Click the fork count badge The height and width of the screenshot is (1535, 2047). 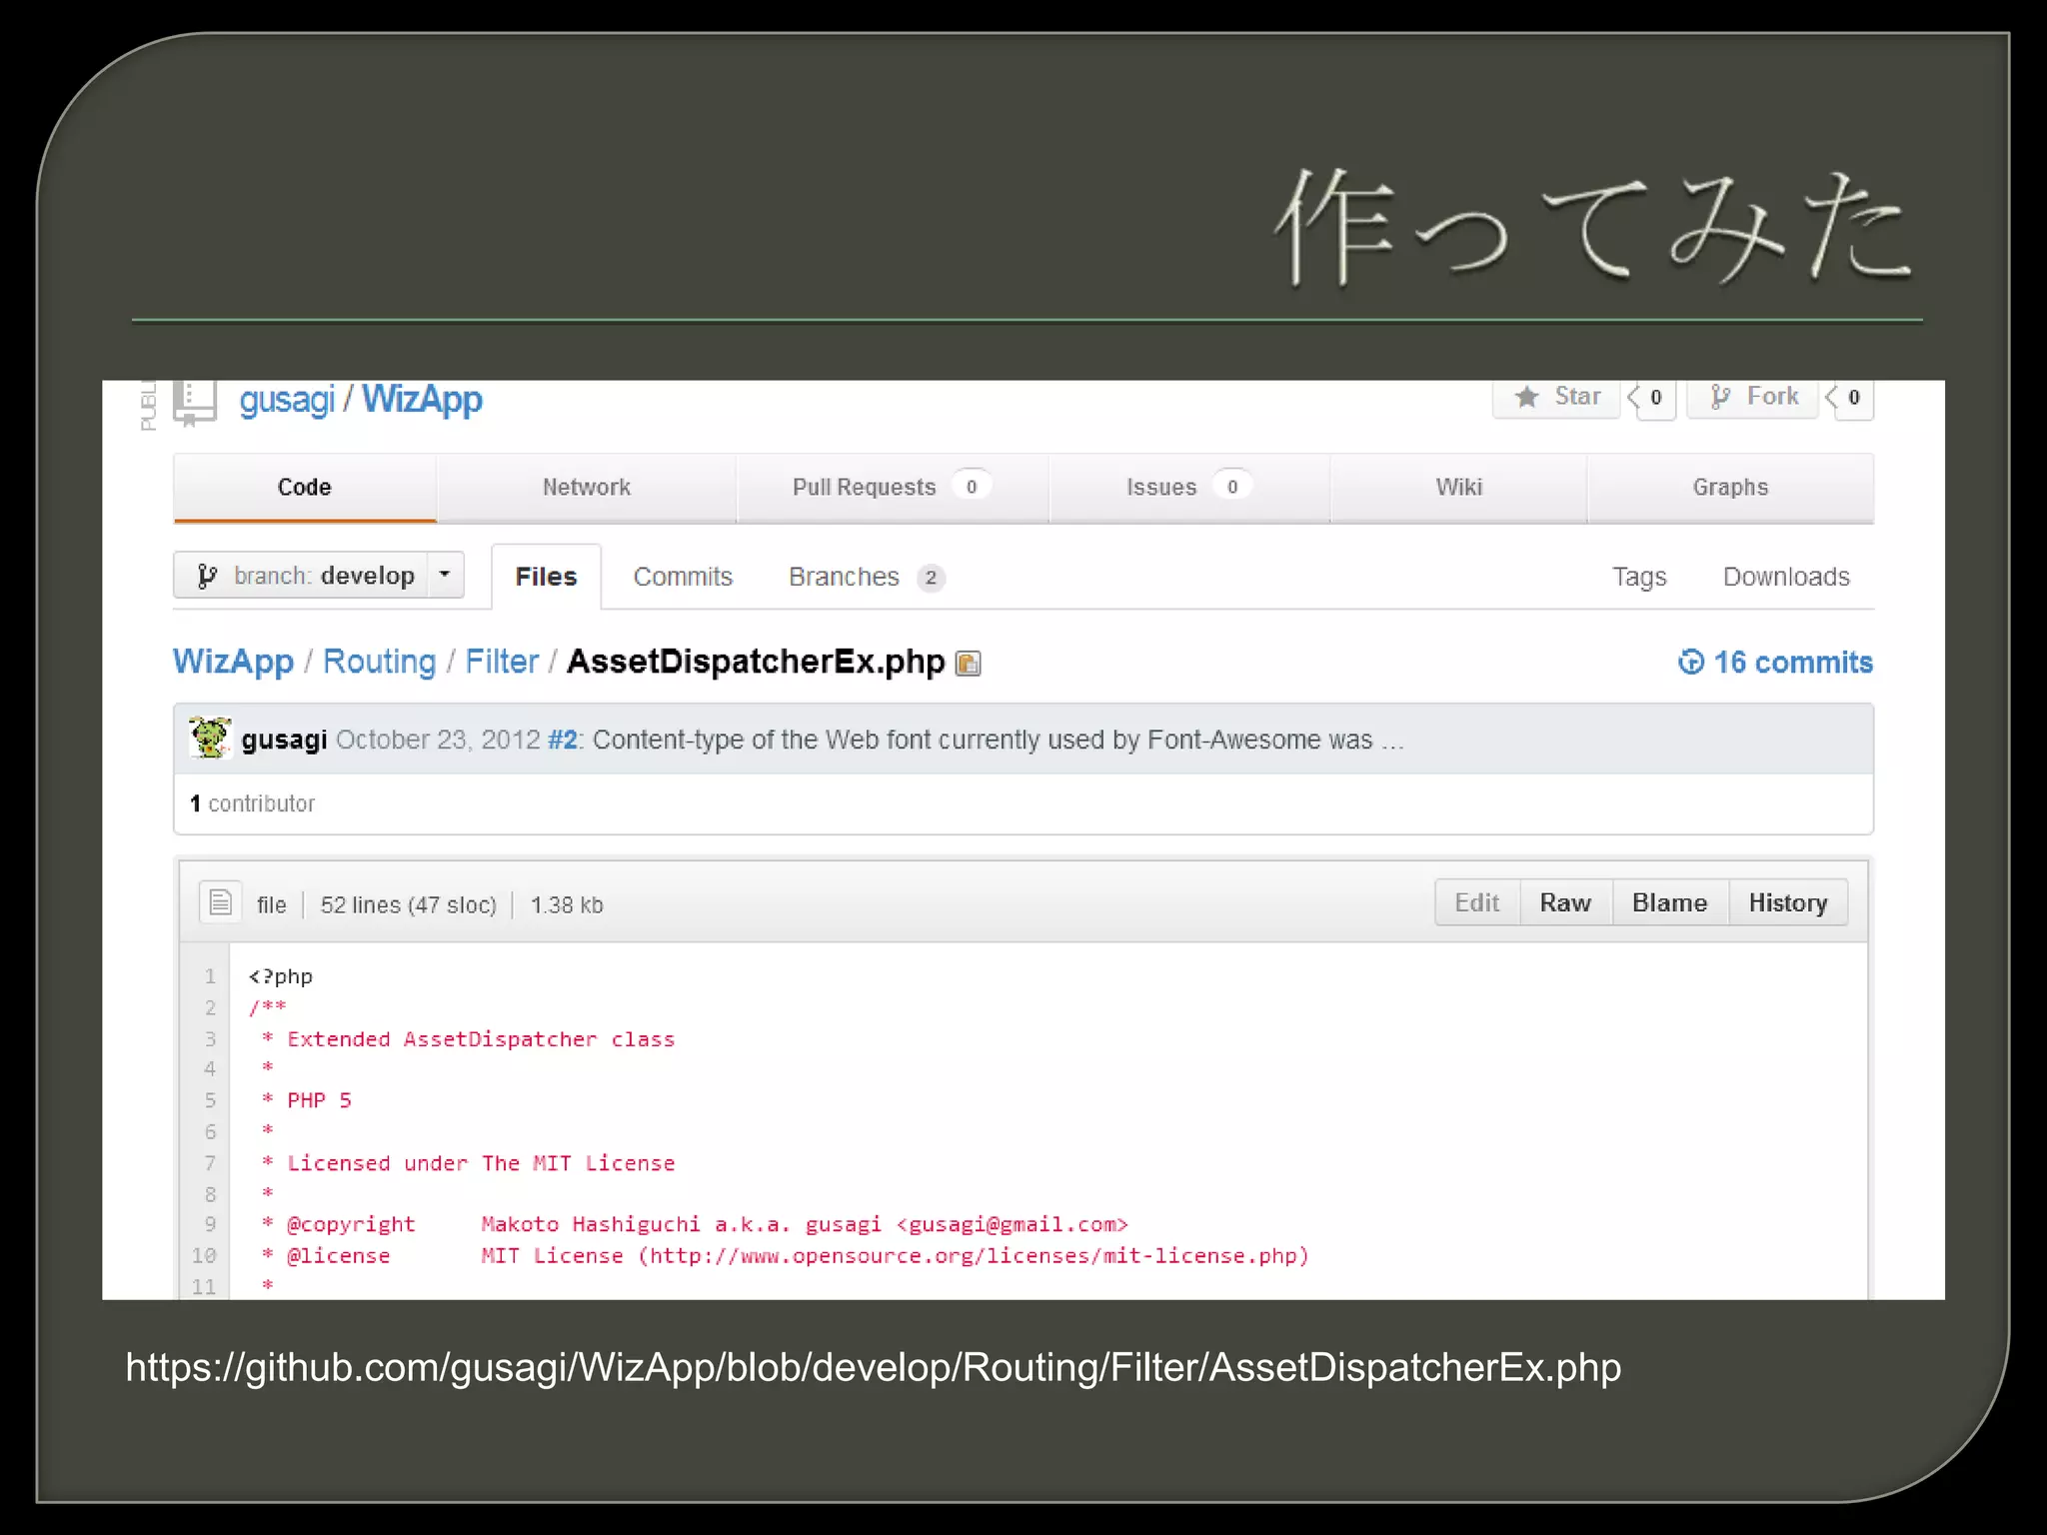[x=1851, y=399]
